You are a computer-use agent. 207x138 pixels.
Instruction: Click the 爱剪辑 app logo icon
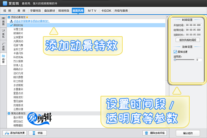(x=5, y=3)
